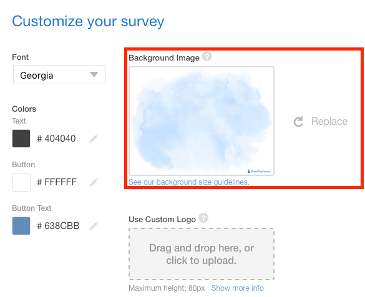The image size is (365, 297).
Task: Click the Use Custom Logo help icon
Action: [x=203, y=218]
